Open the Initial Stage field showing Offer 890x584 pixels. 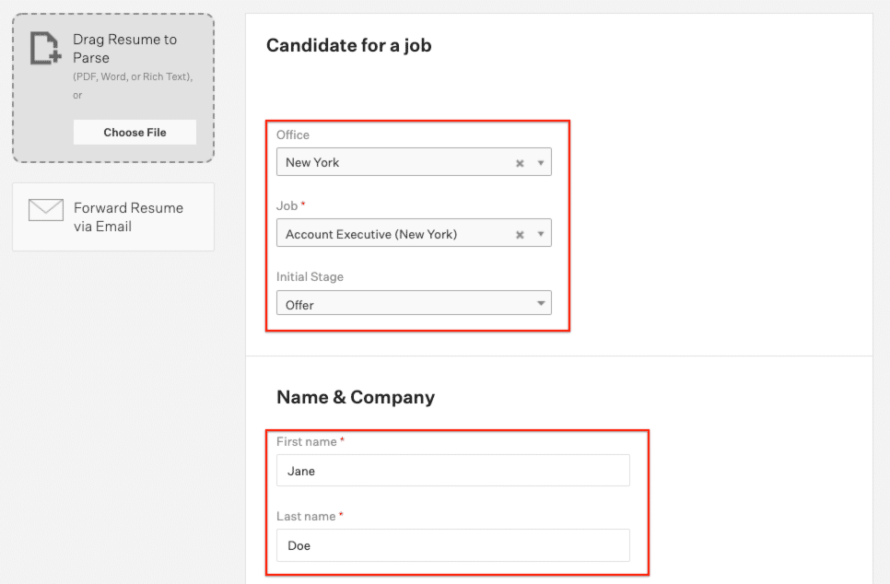414,303
